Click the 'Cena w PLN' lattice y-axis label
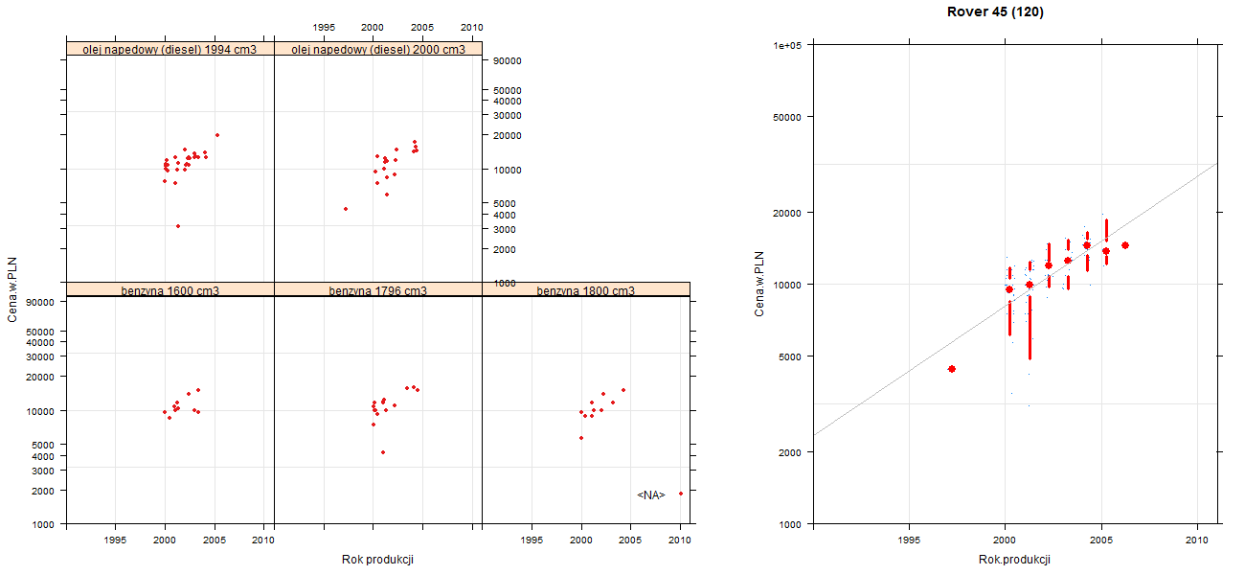1245x575 pixels. coord(13,288)
